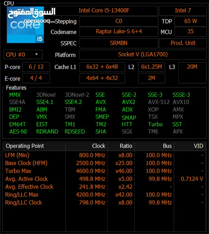Click the Raptor Lake-S 6+4 codename field
209x234 pixels.
119,32
